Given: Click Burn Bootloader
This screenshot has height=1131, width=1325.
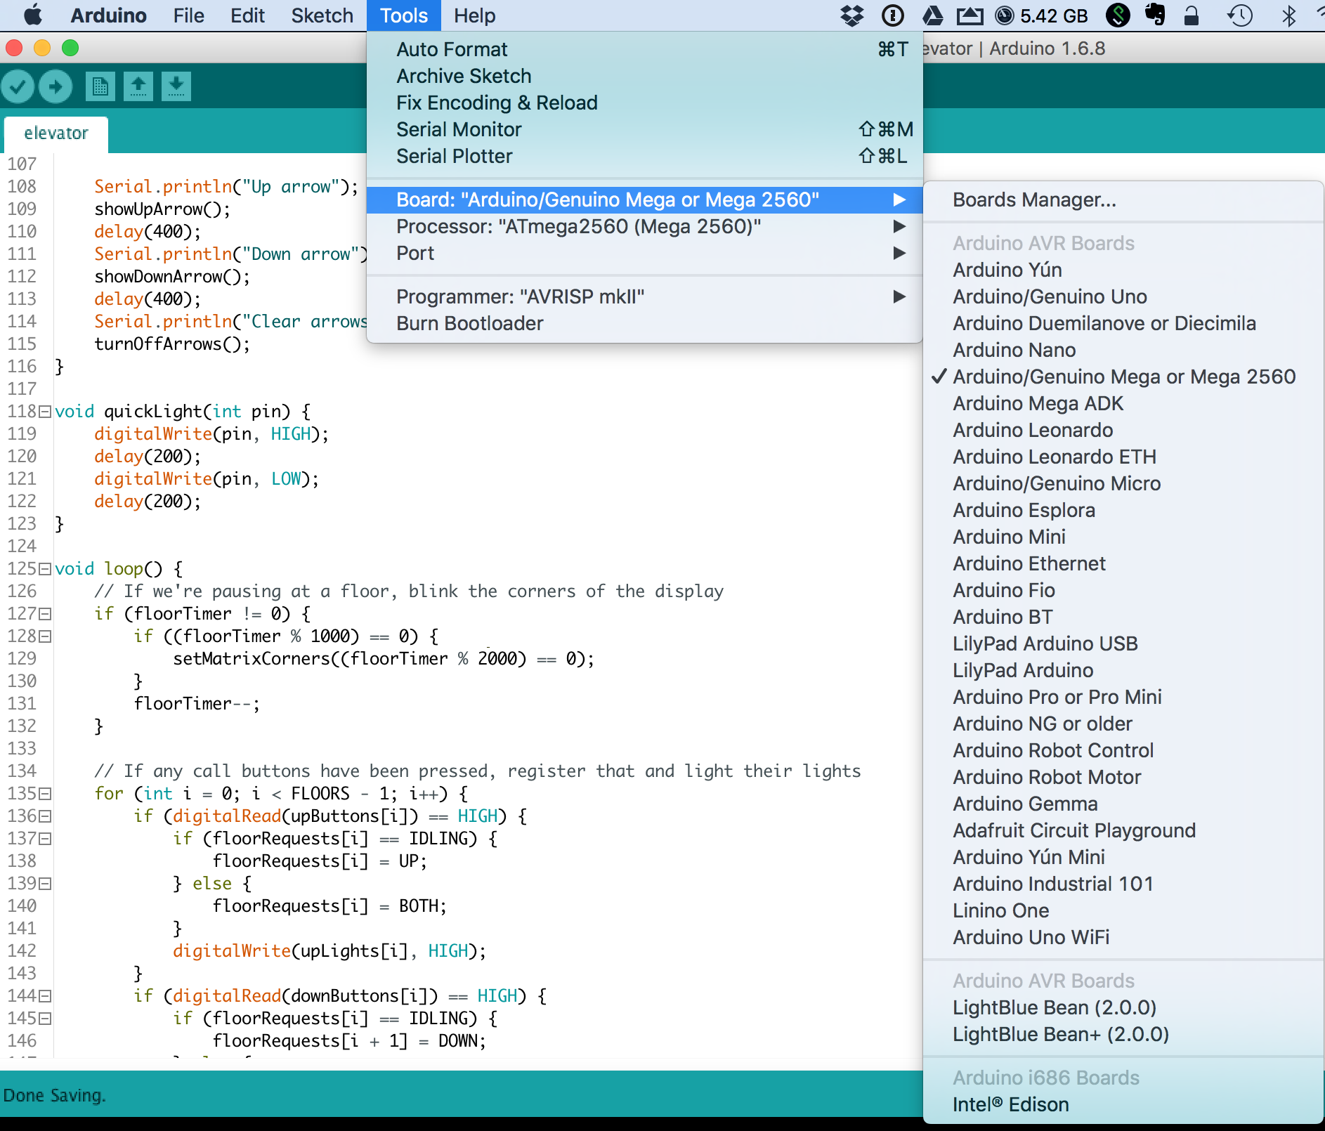Looking at the screenshot, I should (x=469, y=323).
